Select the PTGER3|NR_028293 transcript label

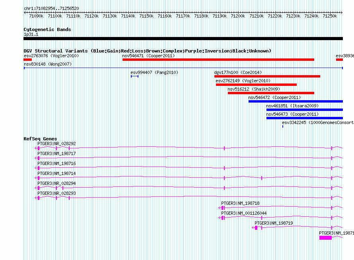[x=56, y=193]
